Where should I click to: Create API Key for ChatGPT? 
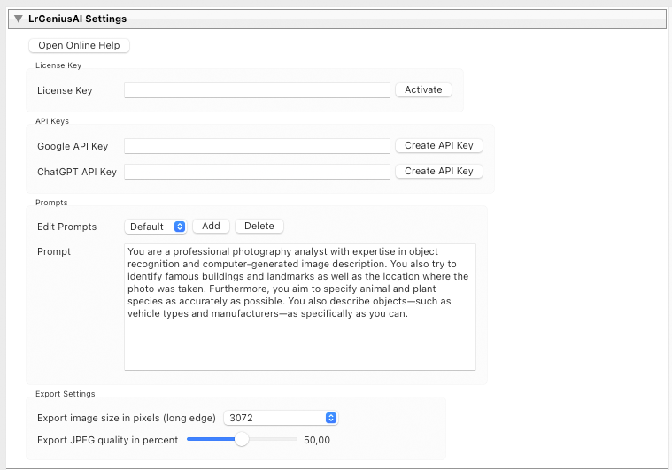click(x=438, y=172)
